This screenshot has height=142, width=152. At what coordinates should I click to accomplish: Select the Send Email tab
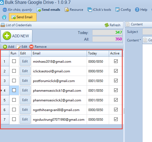[23, 17]
